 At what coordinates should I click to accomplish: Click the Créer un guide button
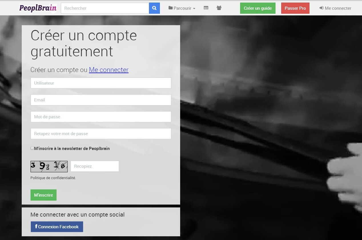pyautogui.click(x=258, y=8)
